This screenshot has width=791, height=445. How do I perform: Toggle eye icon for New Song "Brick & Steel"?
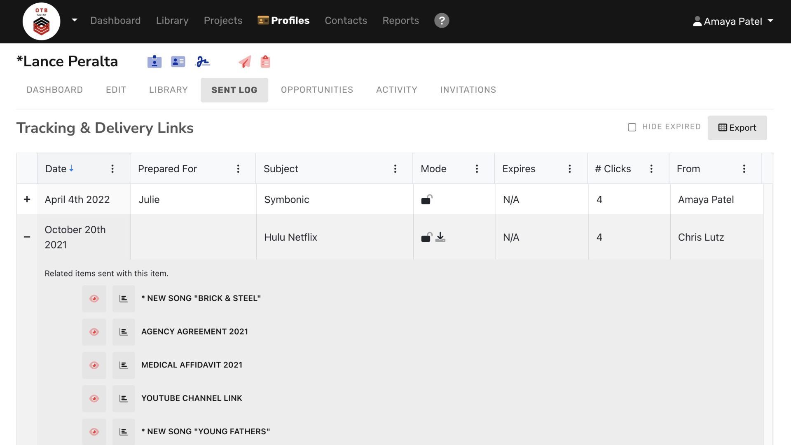pos(94,299)
